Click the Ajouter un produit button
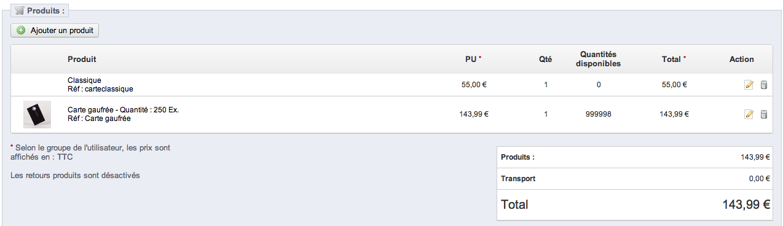 pyautogui.click(x=55, y=30)
